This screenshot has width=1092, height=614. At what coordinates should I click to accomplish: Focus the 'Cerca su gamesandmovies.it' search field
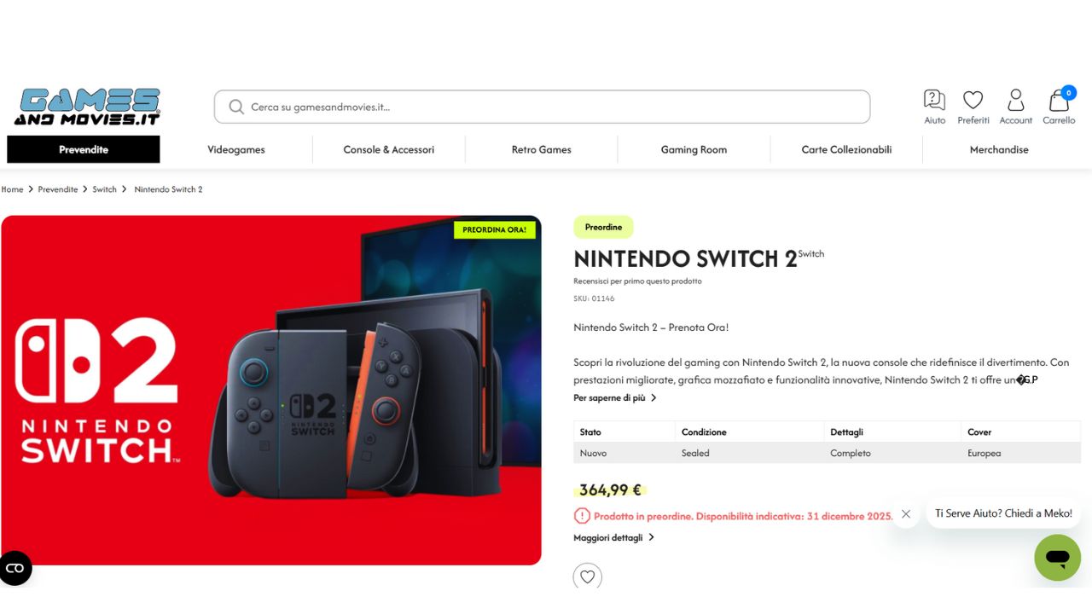point(542,107)
